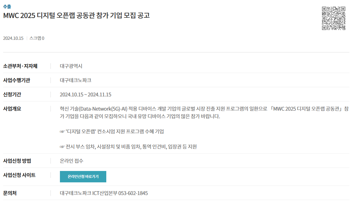Click the 사업수행기관 row label
This screenshot has width=351, height=201.
pos(17,80)
